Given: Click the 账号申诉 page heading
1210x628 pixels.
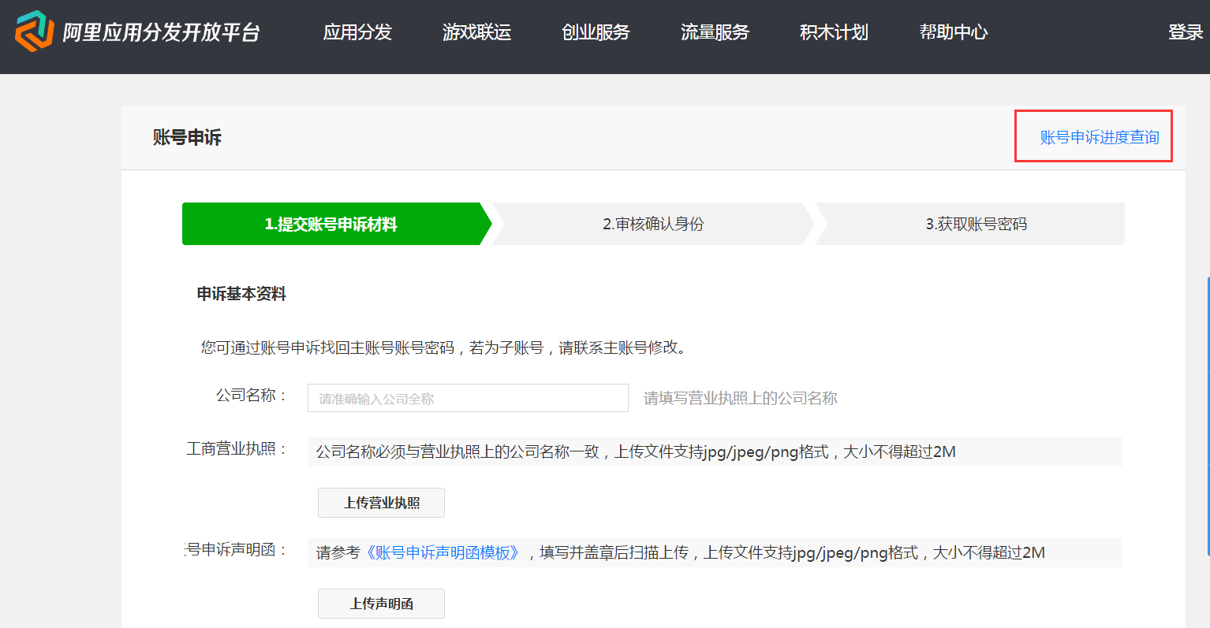Looking at the screenshot, I should point(187,137).
